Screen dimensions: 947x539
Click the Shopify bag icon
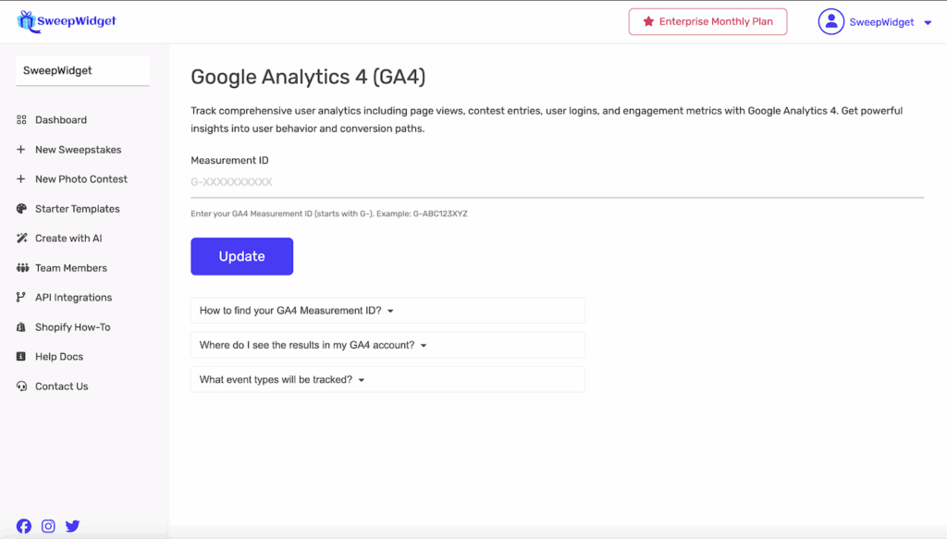(21, 327)
